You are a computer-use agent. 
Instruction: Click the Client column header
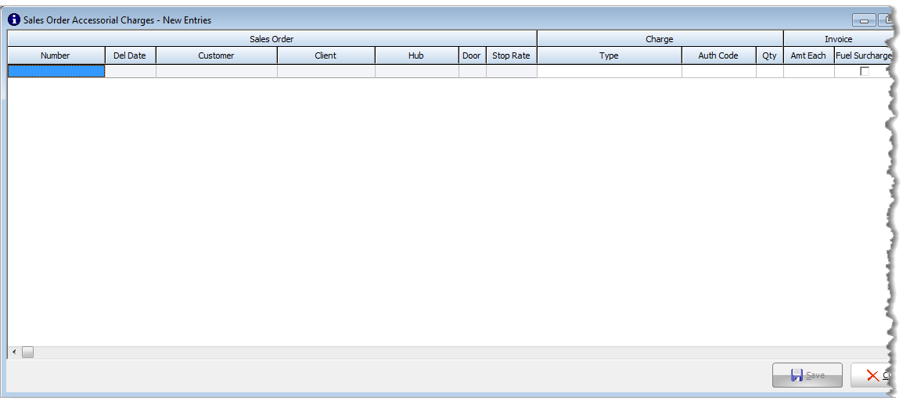pos(326,55)
